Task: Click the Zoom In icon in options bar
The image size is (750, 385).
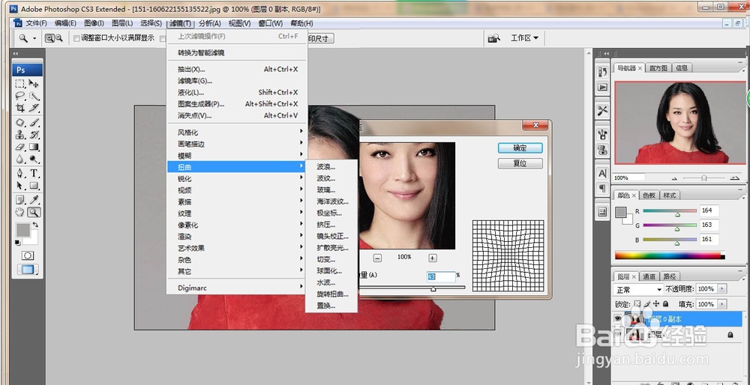Action: (x=49, y=38)
